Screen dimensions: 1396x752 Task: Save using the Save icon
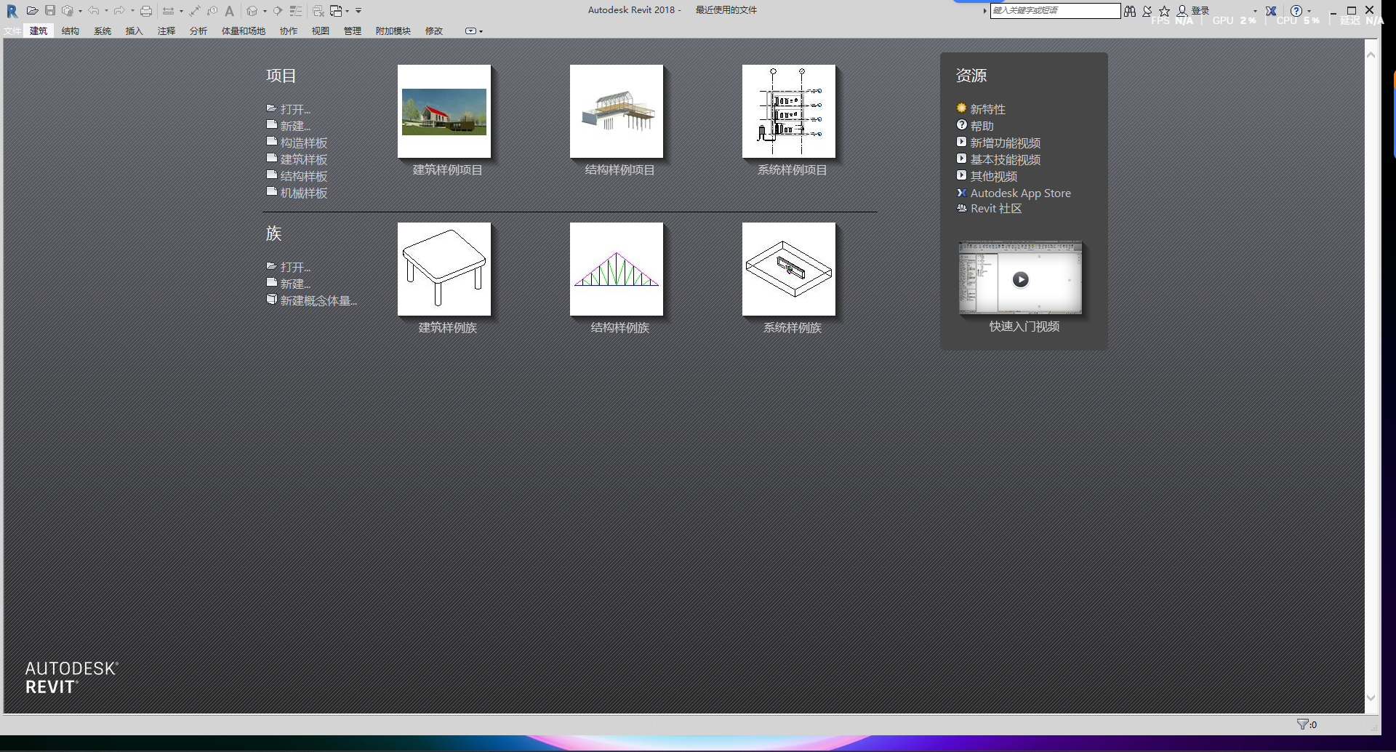pyautogui.click(x=50, y=10)
